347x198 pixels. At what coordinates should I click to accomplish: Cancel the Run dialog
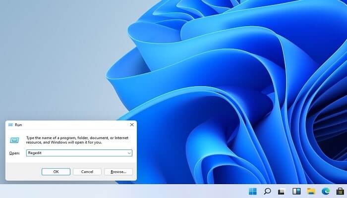coord(87,172)
